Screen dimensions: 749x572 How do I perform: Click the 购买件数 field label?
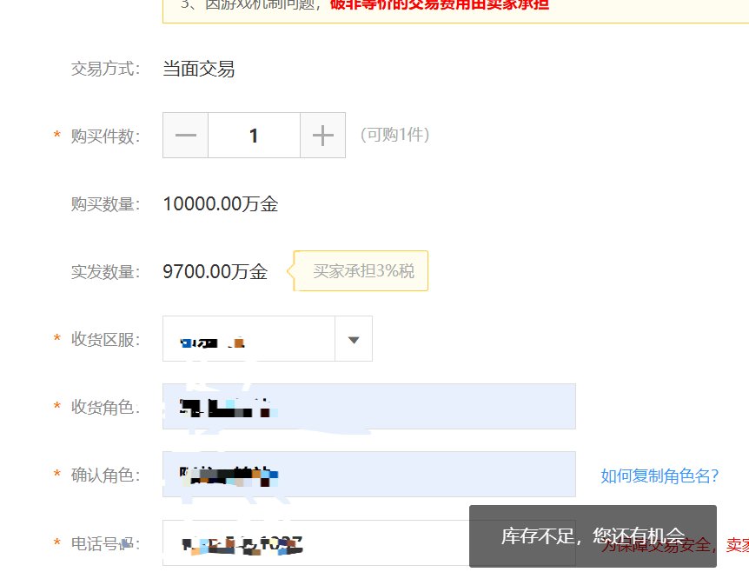[x=104, y=136]
